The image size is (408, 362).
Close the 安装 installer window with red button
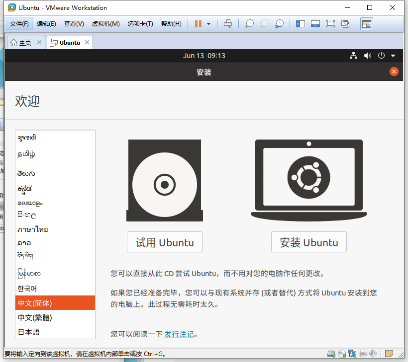coord(394,72)
